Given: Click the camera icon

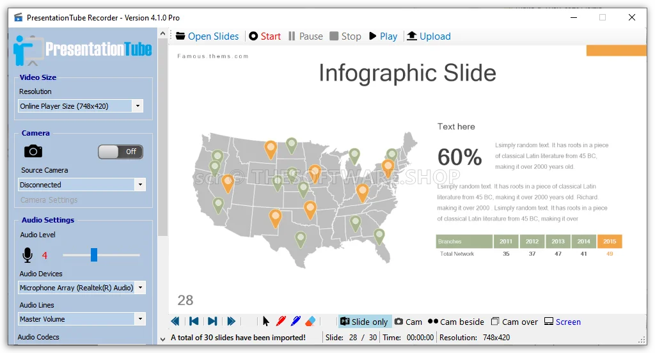Looking at the screenshot, I should (33, 151).
